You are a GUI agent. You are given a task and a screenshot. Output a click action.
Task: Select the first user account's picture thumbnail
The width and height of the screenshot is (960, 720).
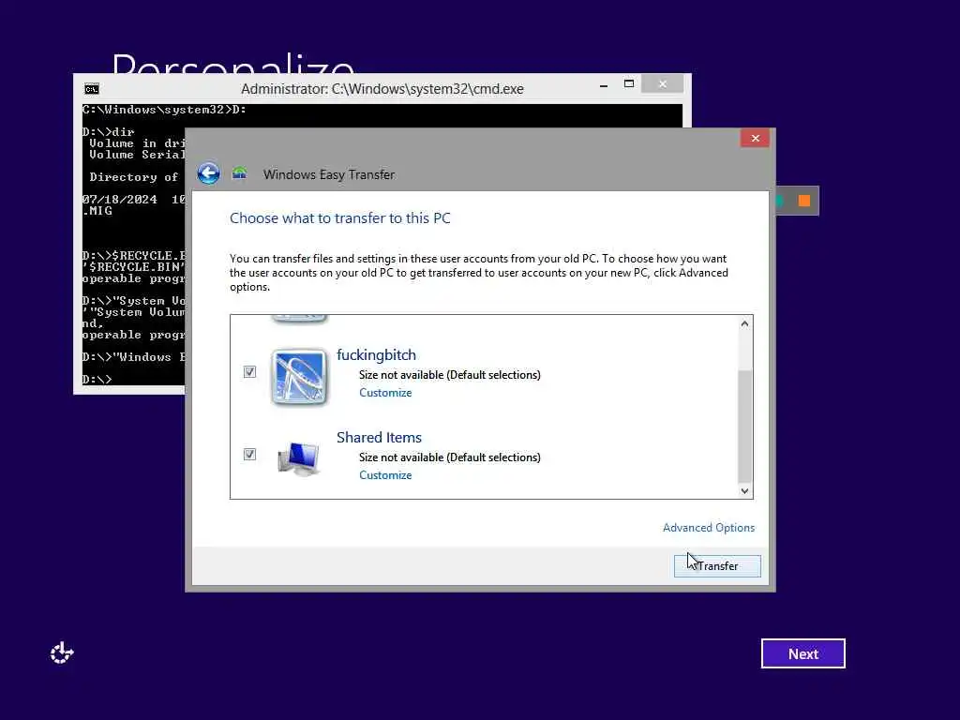tap(299, 377)
